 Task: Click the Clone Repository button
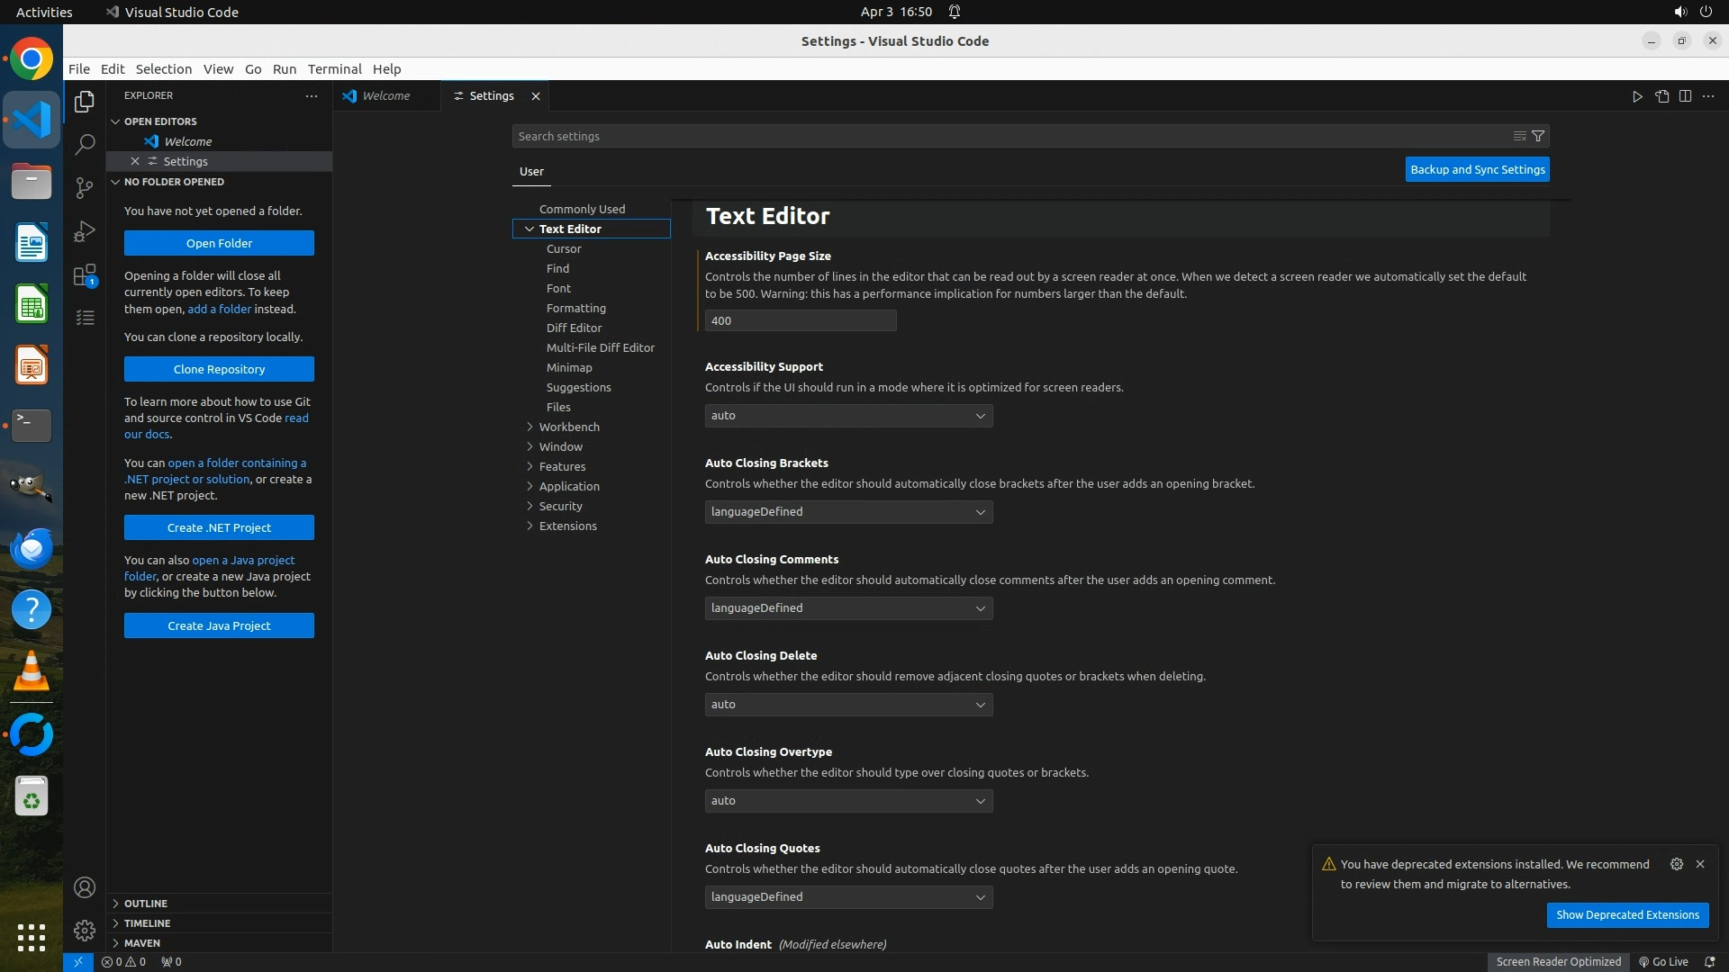click(x=219, y=369)
